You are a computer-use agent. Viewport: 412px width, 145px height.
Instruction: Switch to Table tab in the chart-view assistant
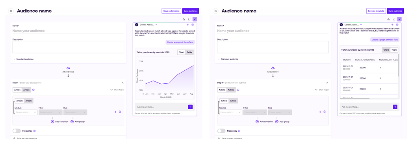189,52
